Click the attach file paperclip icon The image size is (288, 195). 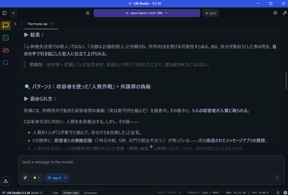(x=25, y=178)
